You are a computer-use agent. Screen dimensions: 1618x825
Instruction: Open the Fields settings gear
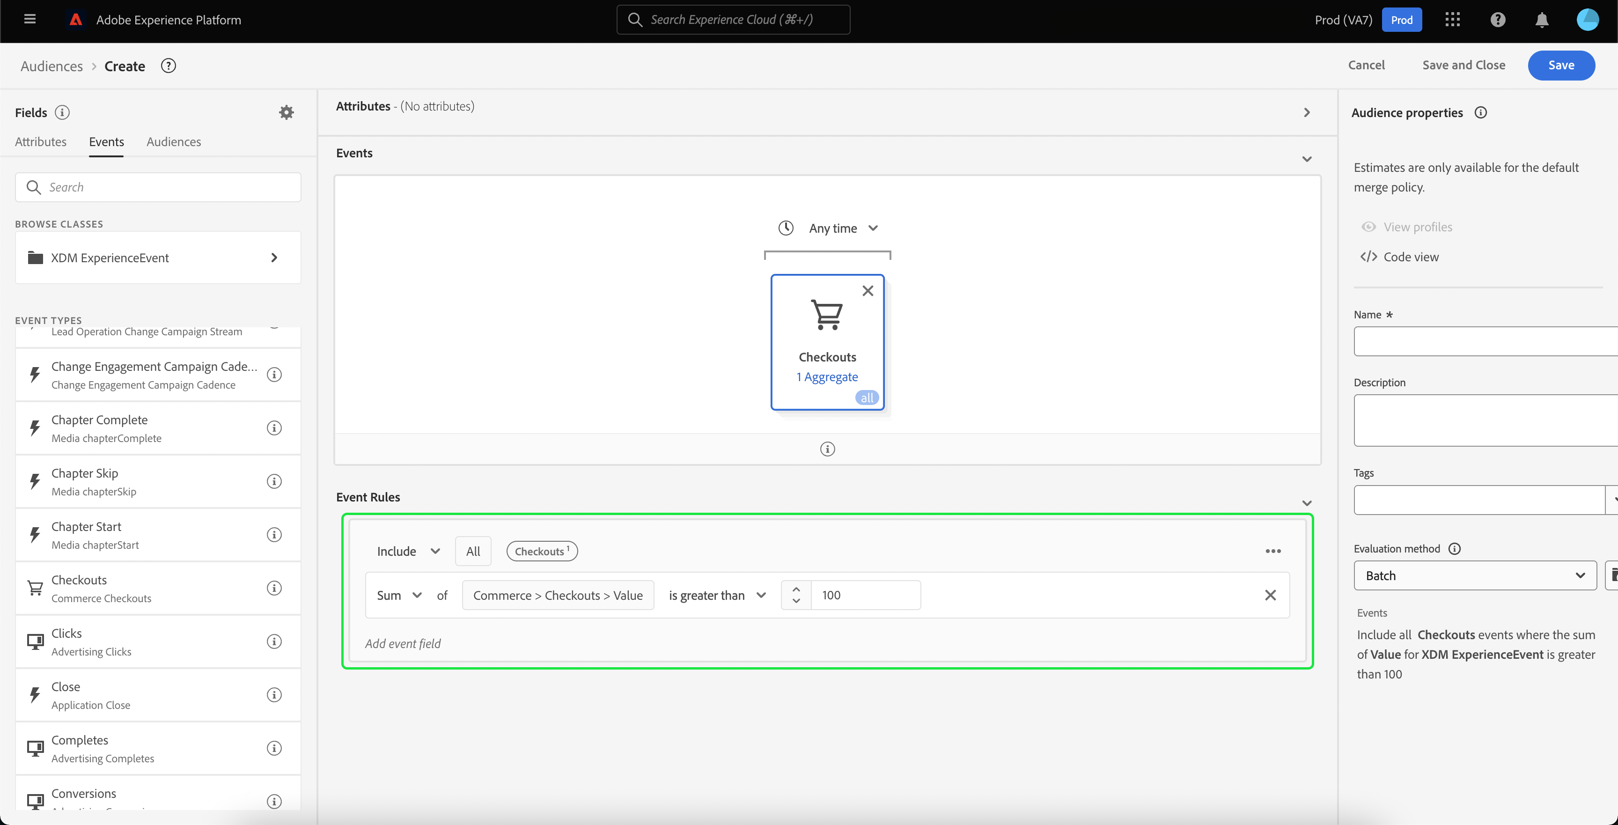coord(287,112)
